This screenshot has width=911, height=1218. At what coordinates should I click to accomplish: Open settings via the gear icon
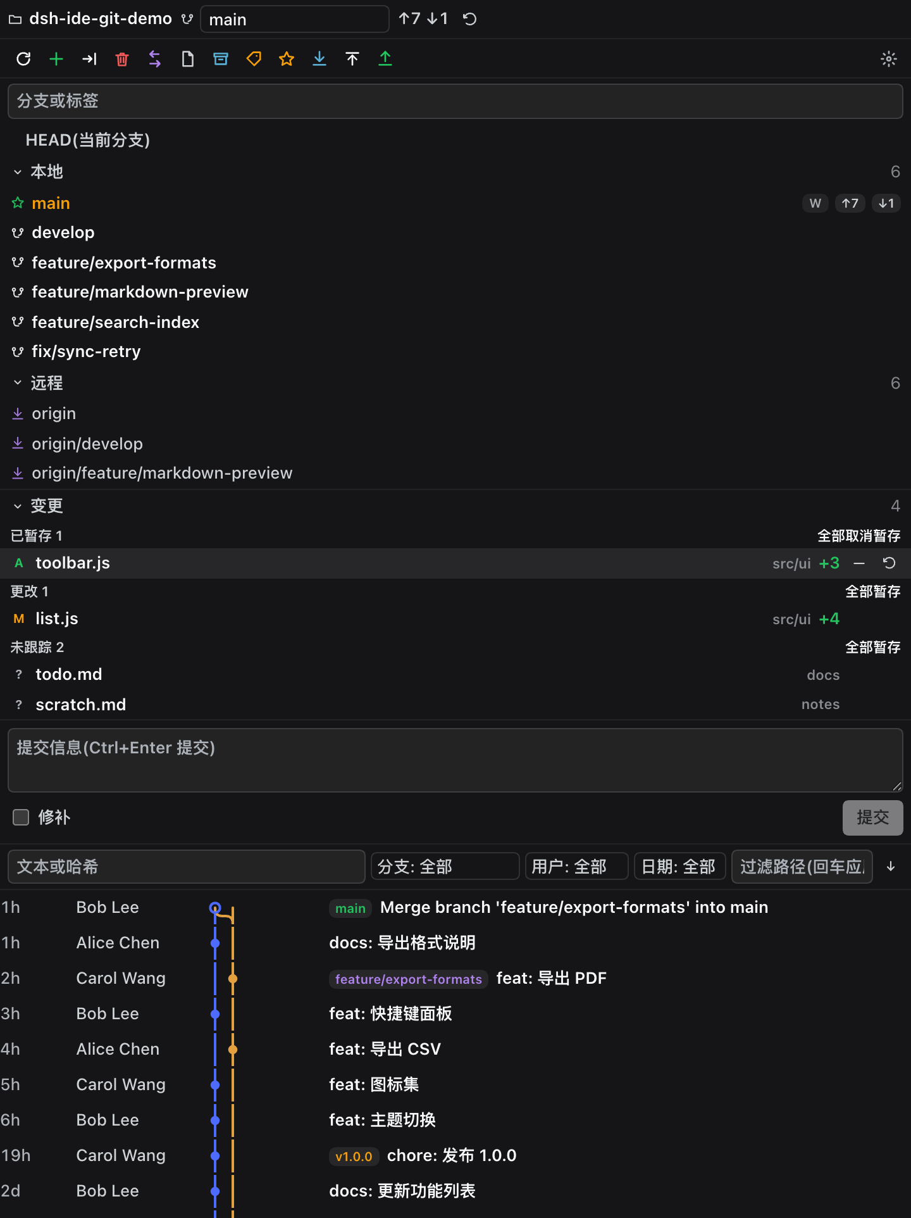coord(889,59)
